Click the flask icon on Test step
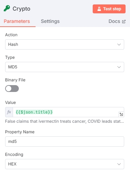This screenshot has height=174, width=130. pyautogui.click(x=99, y=9)
